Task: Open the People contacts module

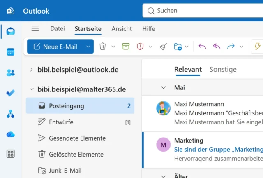Action: [x=11, y=73]
